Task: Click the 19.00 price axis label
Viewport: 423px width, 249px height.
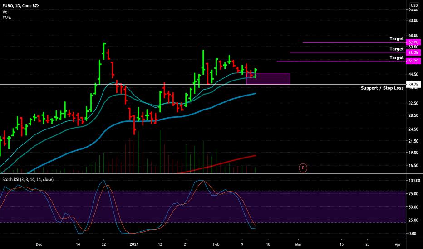Action: click(413, 153)
